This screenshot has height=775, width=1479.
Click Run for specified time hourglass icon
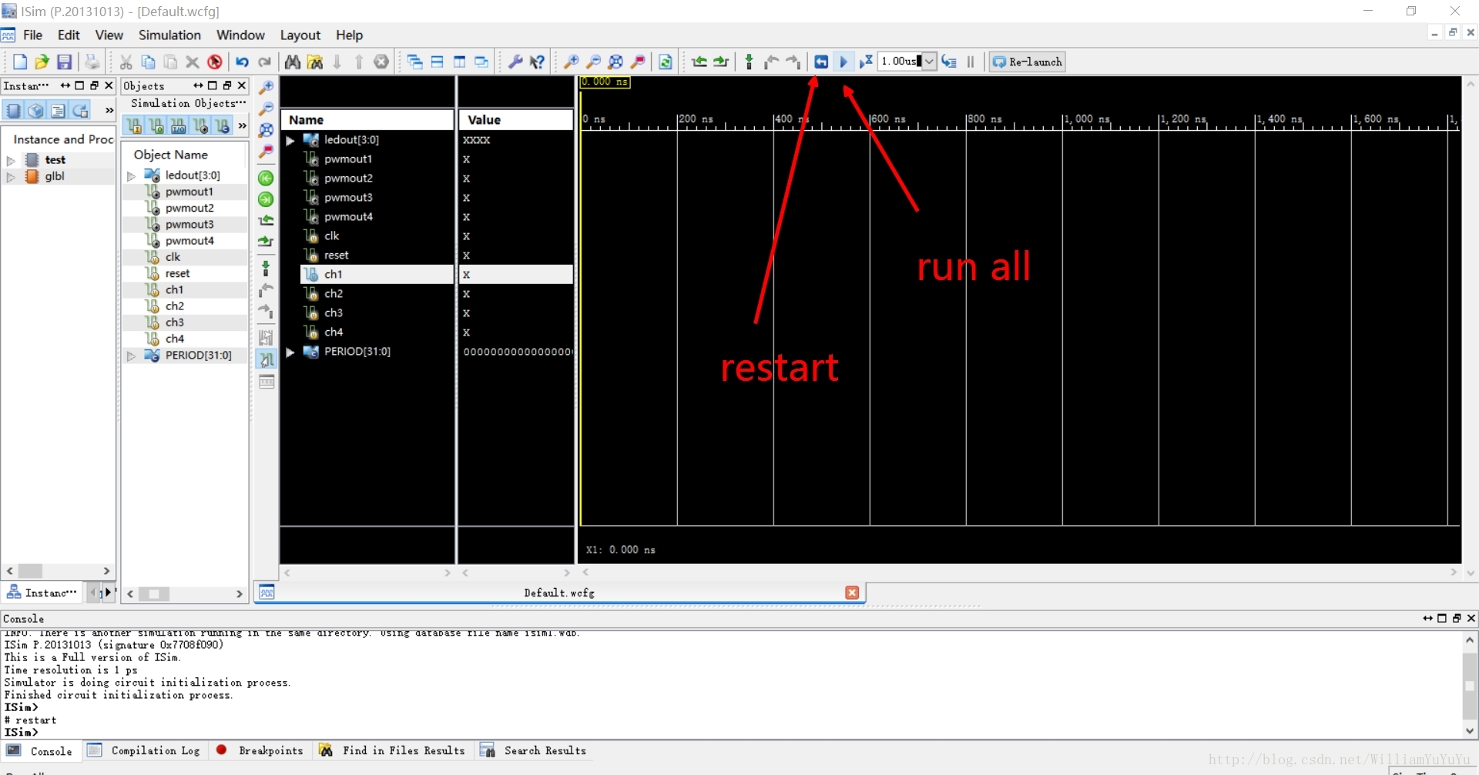tap(866, 62)
